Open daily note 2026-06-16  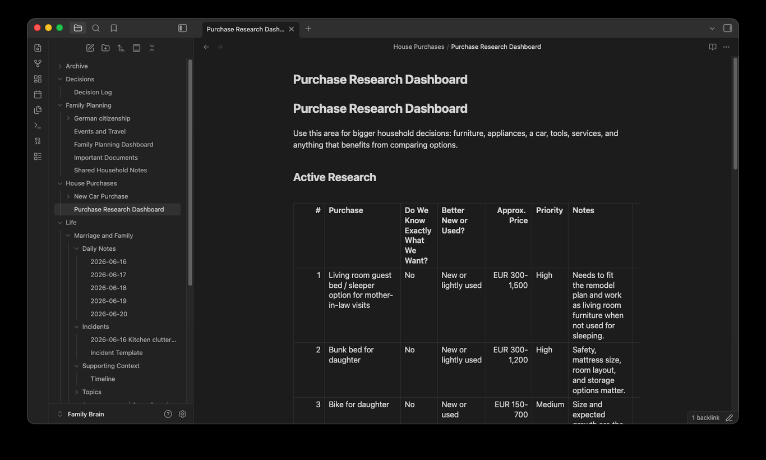coord(109,262)
